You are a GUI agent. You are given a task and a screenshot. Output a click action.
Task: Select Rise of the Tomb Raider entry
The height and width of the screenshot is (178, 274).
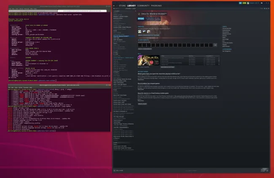point(120,95)
